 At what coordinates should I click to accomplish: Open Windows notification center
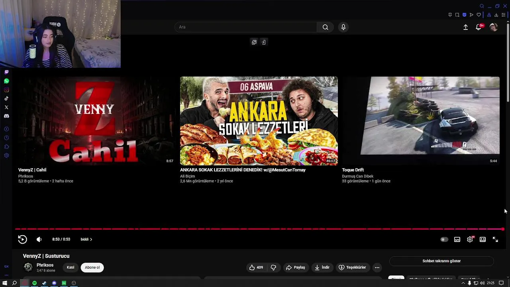click(x=501, y=283)
